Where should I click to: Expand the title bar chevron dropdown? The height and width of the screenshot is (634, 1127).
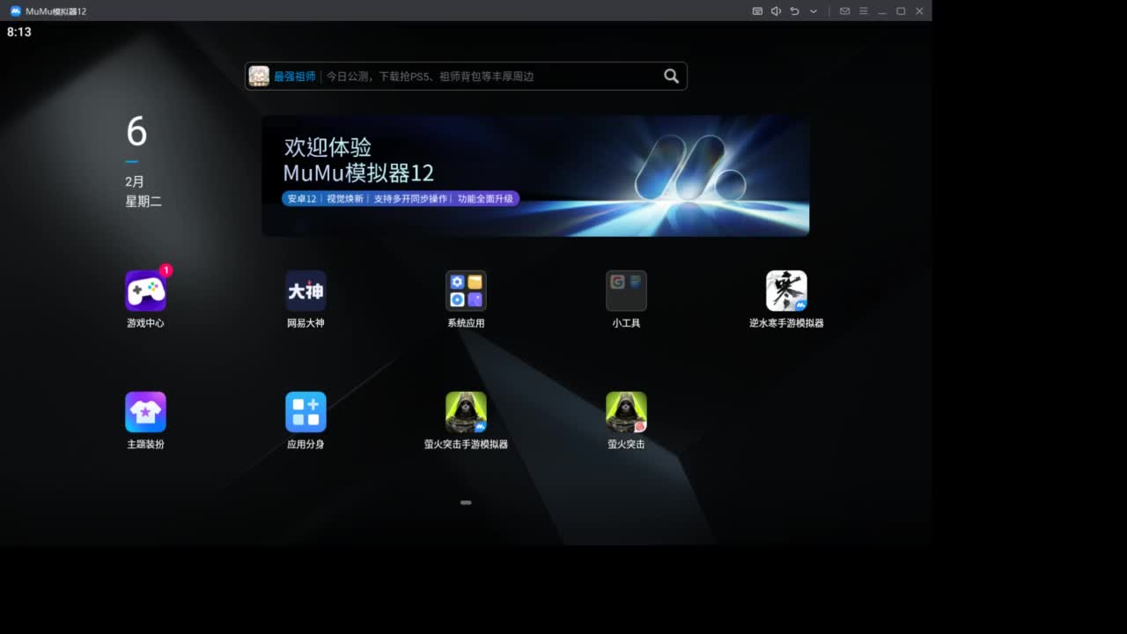coord(814,11)
